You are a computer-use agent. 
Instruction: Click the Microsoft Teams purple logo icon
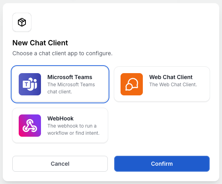coord(30,84)
